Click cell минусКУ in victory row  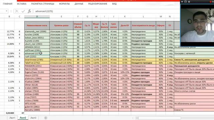[125, 100]
